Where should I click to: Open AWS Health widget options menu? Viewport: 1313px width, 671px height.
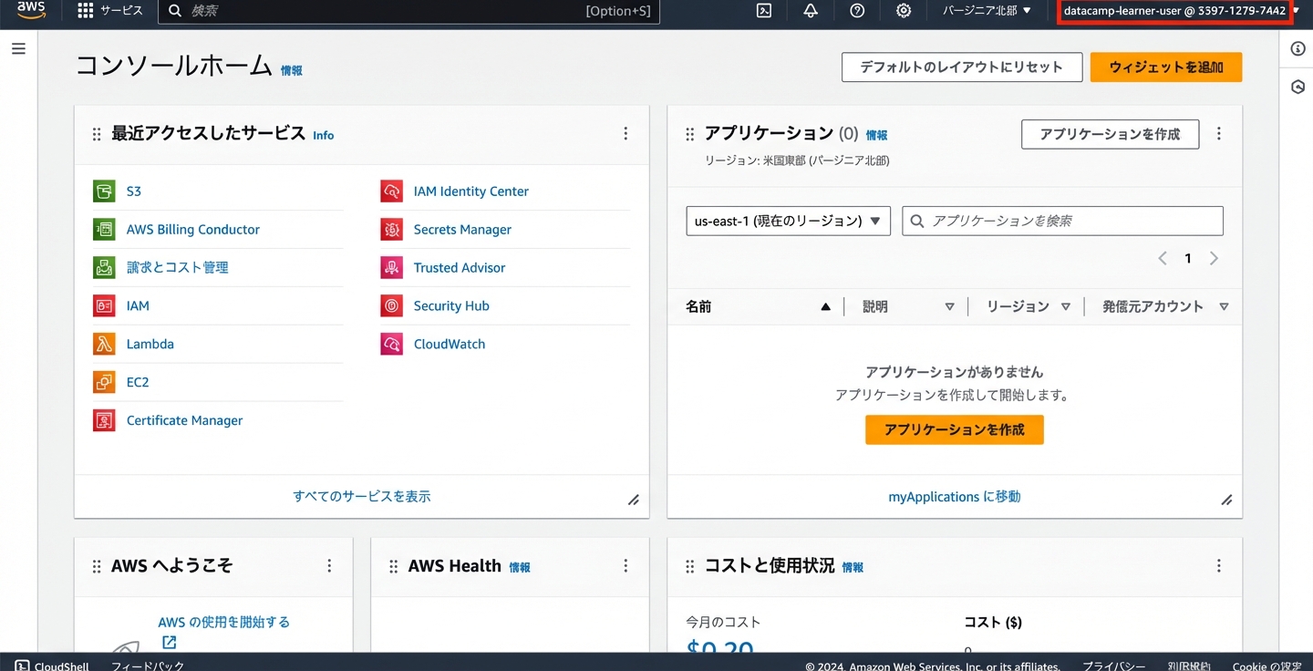click(625, 566)
